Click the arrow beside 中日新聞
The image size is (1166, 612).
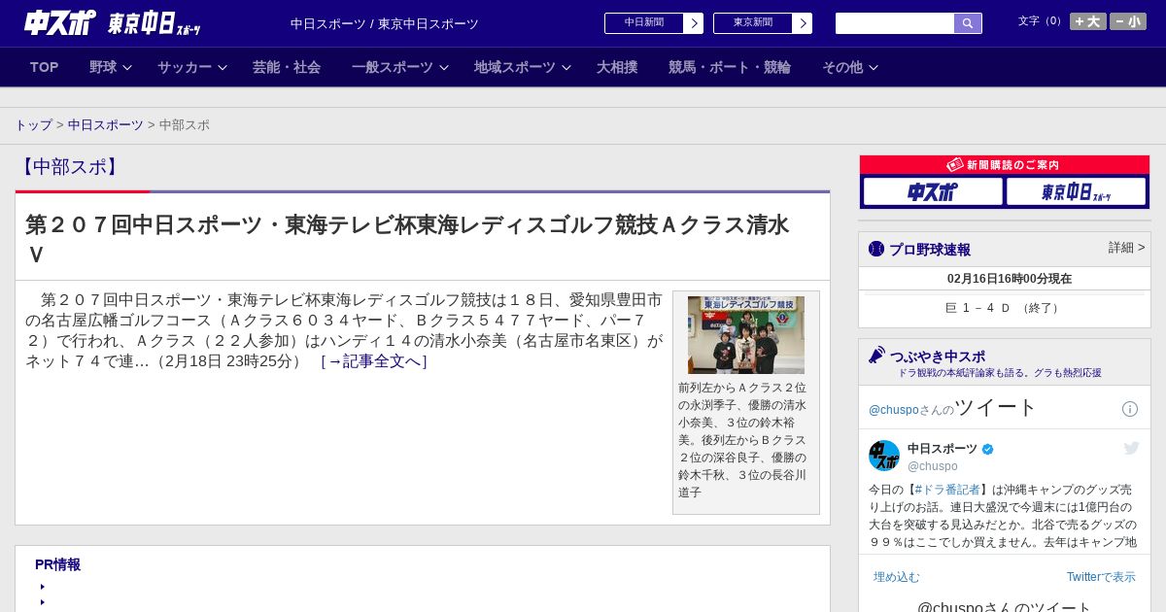click(x=694, y=23)
